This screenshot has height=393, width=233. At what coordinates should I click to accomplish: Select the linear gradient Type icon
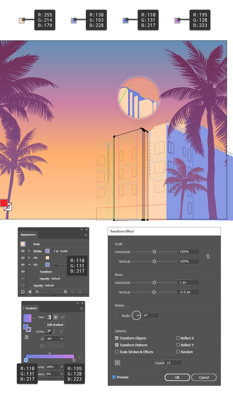(x=49, y=317)
